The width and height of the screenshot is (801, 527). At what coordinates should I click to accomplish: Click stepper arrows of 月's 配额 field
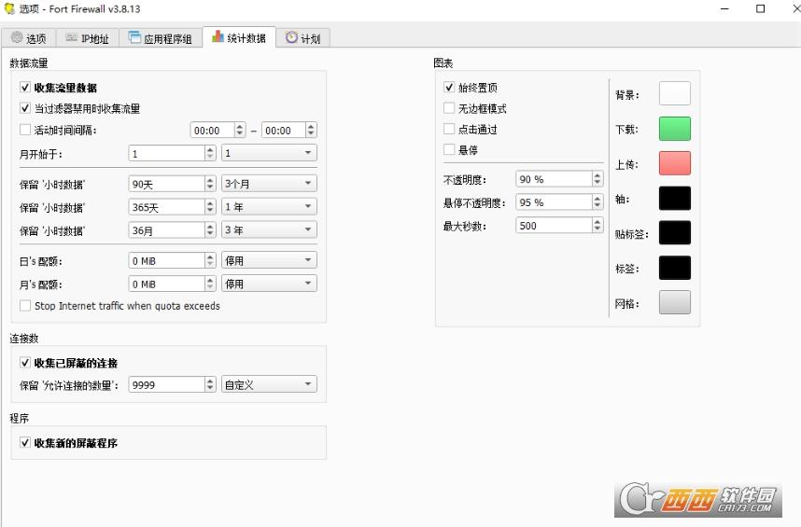pyautogui.click(x=210, y=284)
